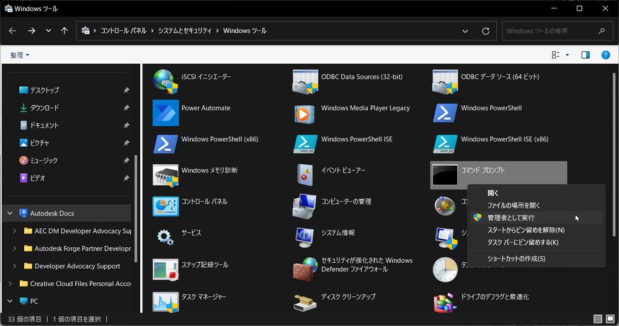Open the view options dropdown arrow
This screenshot has width=619, height=326.
click(x=568, y=55)
